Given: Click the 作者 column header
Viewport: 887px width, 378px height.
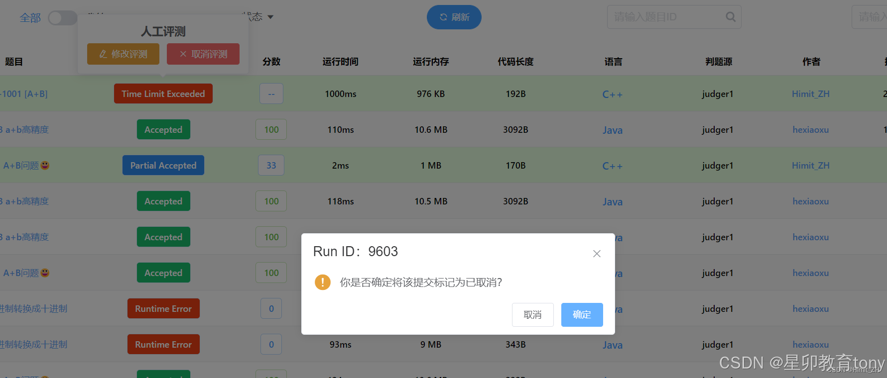Looking at the screenshot, I should click(811, 62).
